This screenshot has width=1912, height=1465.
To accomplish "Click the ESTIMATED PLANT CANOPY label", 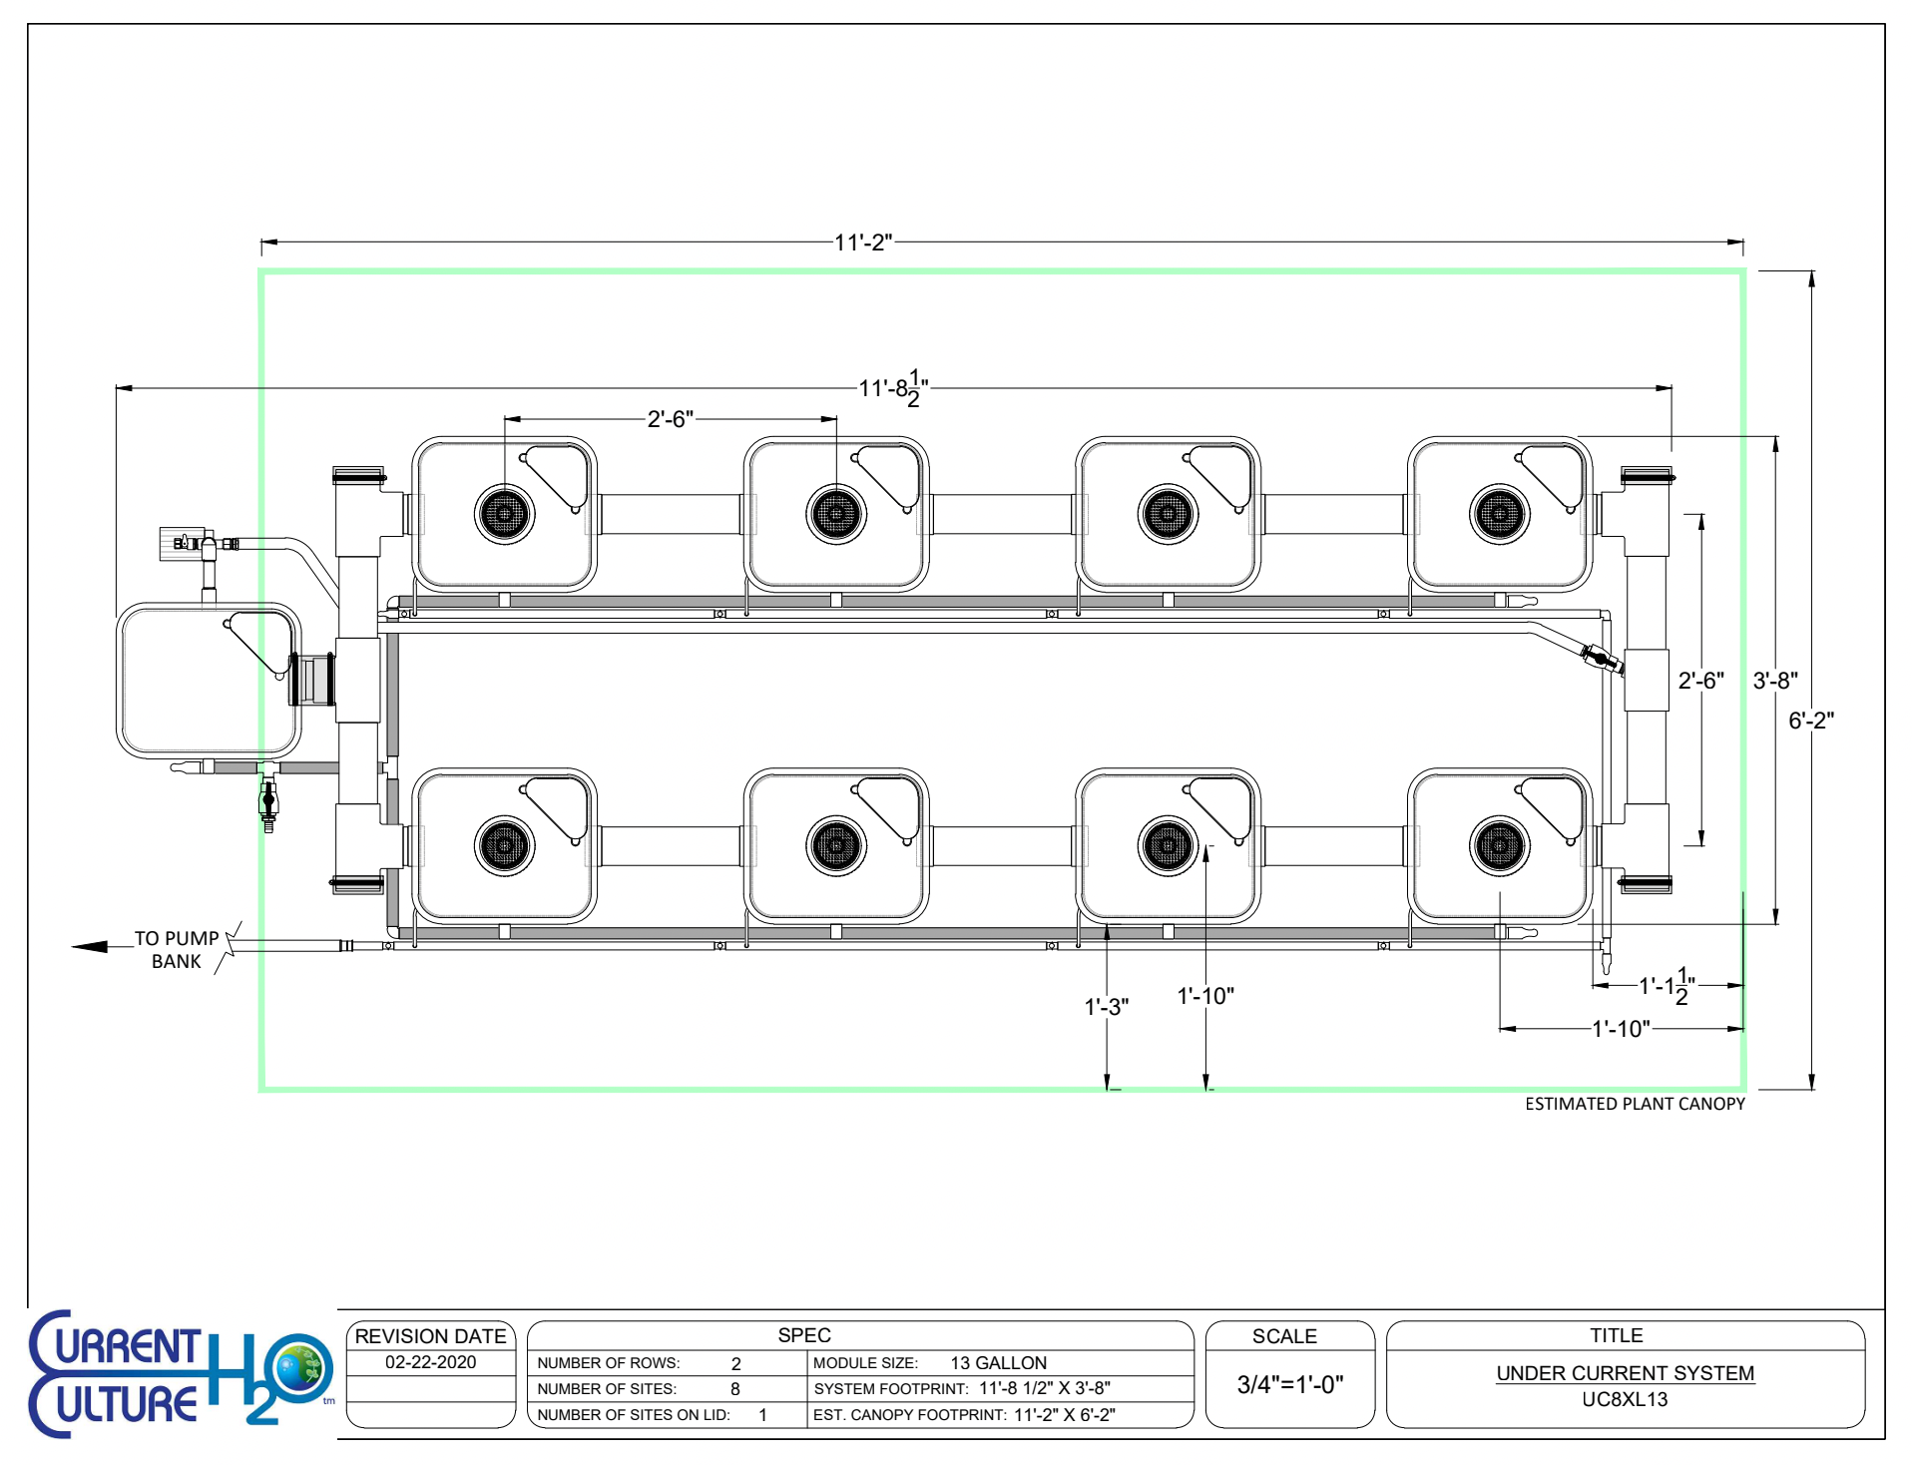I will click(1635, 1104).
